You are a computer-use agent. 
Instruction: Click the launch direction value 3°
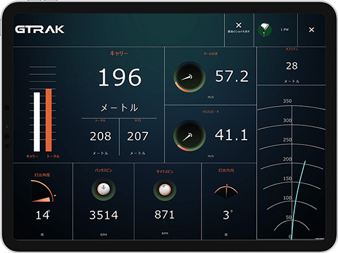pos(228,215)
